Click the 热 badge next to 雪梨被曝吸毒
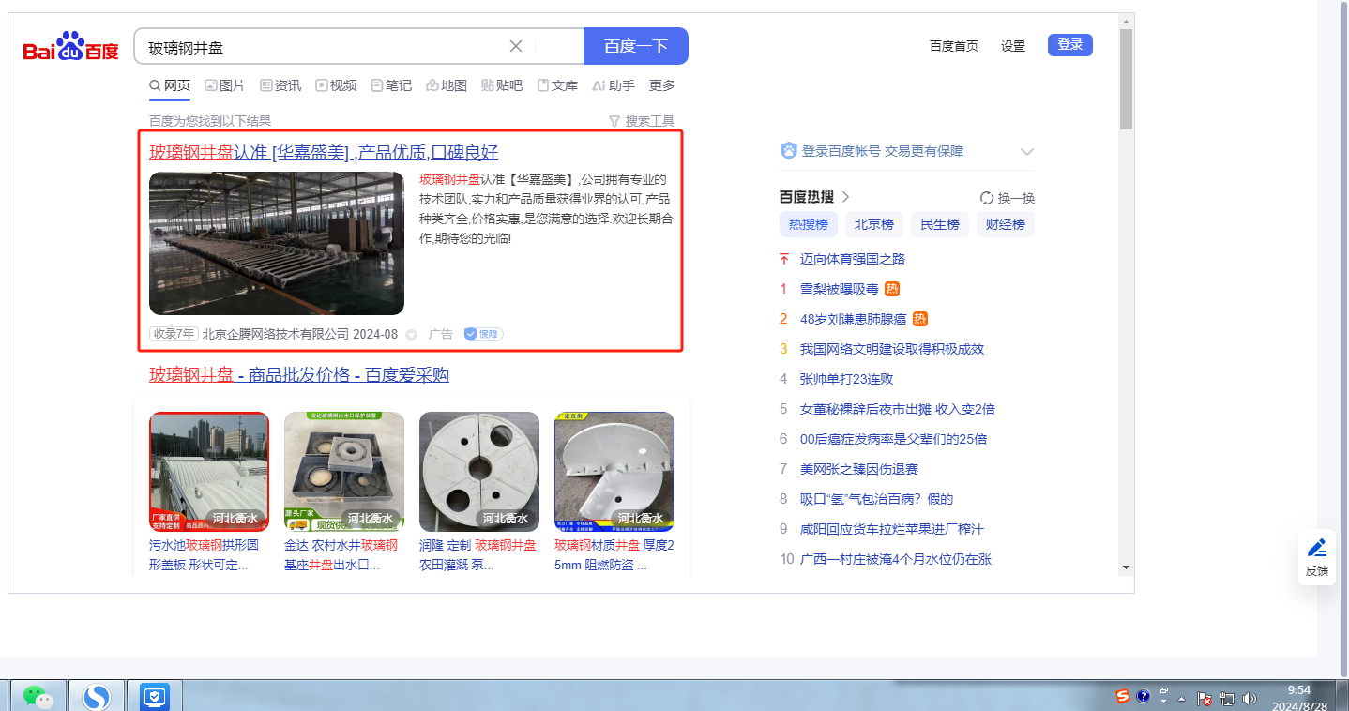Viewport: 1349px width, 711px height. 892,289
